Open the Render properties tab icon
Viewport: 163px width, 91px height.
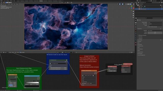[x=136, y=22]
